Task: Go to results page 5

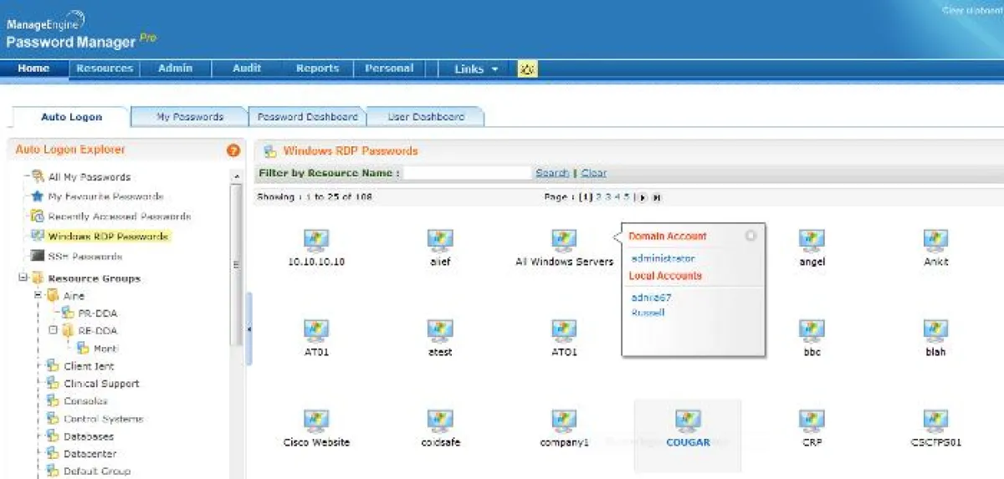Action: pyautogui.click(x=627, y=197)
